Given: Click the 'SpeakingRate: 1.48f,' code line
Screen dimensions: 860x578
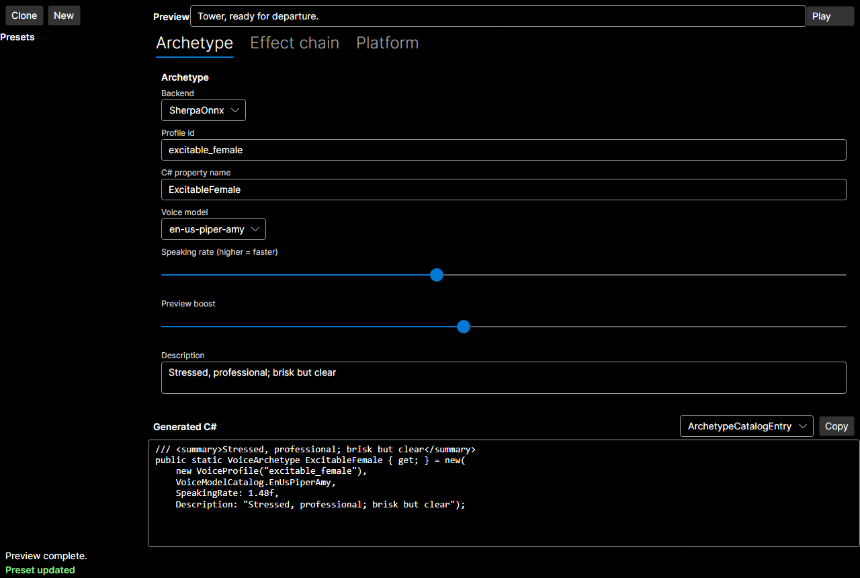Looking at the screenshot, I should 227,493.
